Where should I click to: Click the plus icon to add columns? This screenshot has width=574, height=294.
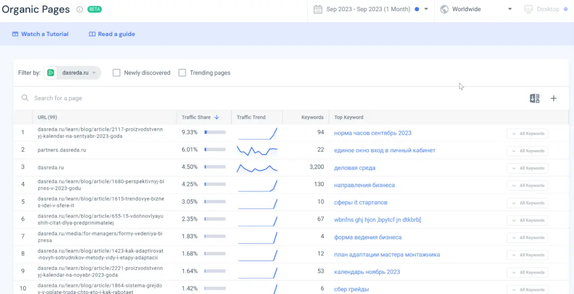pos(554,98)
